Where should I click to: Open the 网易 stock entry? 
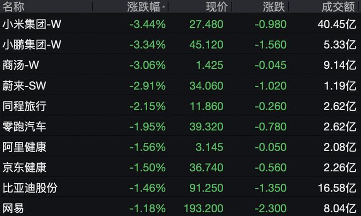[180, 208]
